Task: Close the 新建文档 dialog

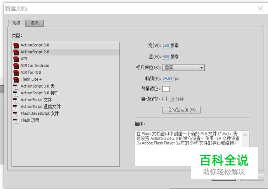Action: [x=260, y=8]
